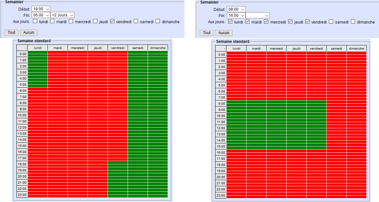
Task: Click Aucun button in the right Semainier
Action: [224, 33]
